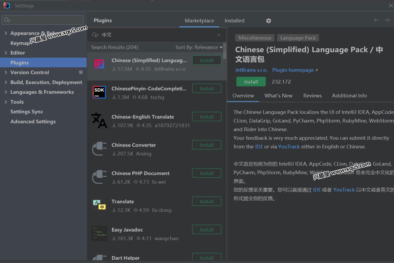Switch to the Installed tab

tap(234, 21)
